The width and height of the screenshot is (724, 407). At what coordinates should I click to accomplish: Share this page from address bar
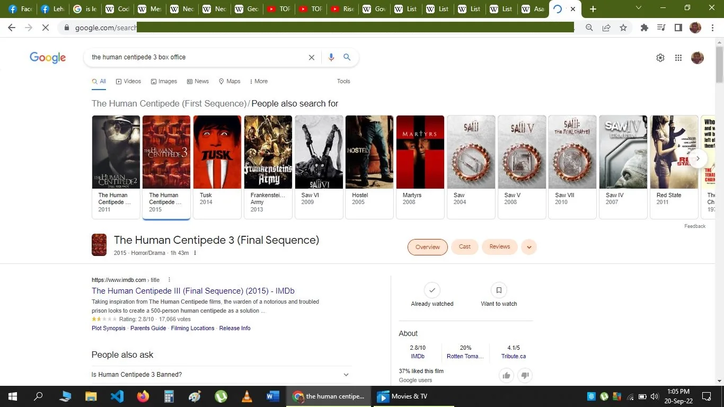[x=606, y=28]
